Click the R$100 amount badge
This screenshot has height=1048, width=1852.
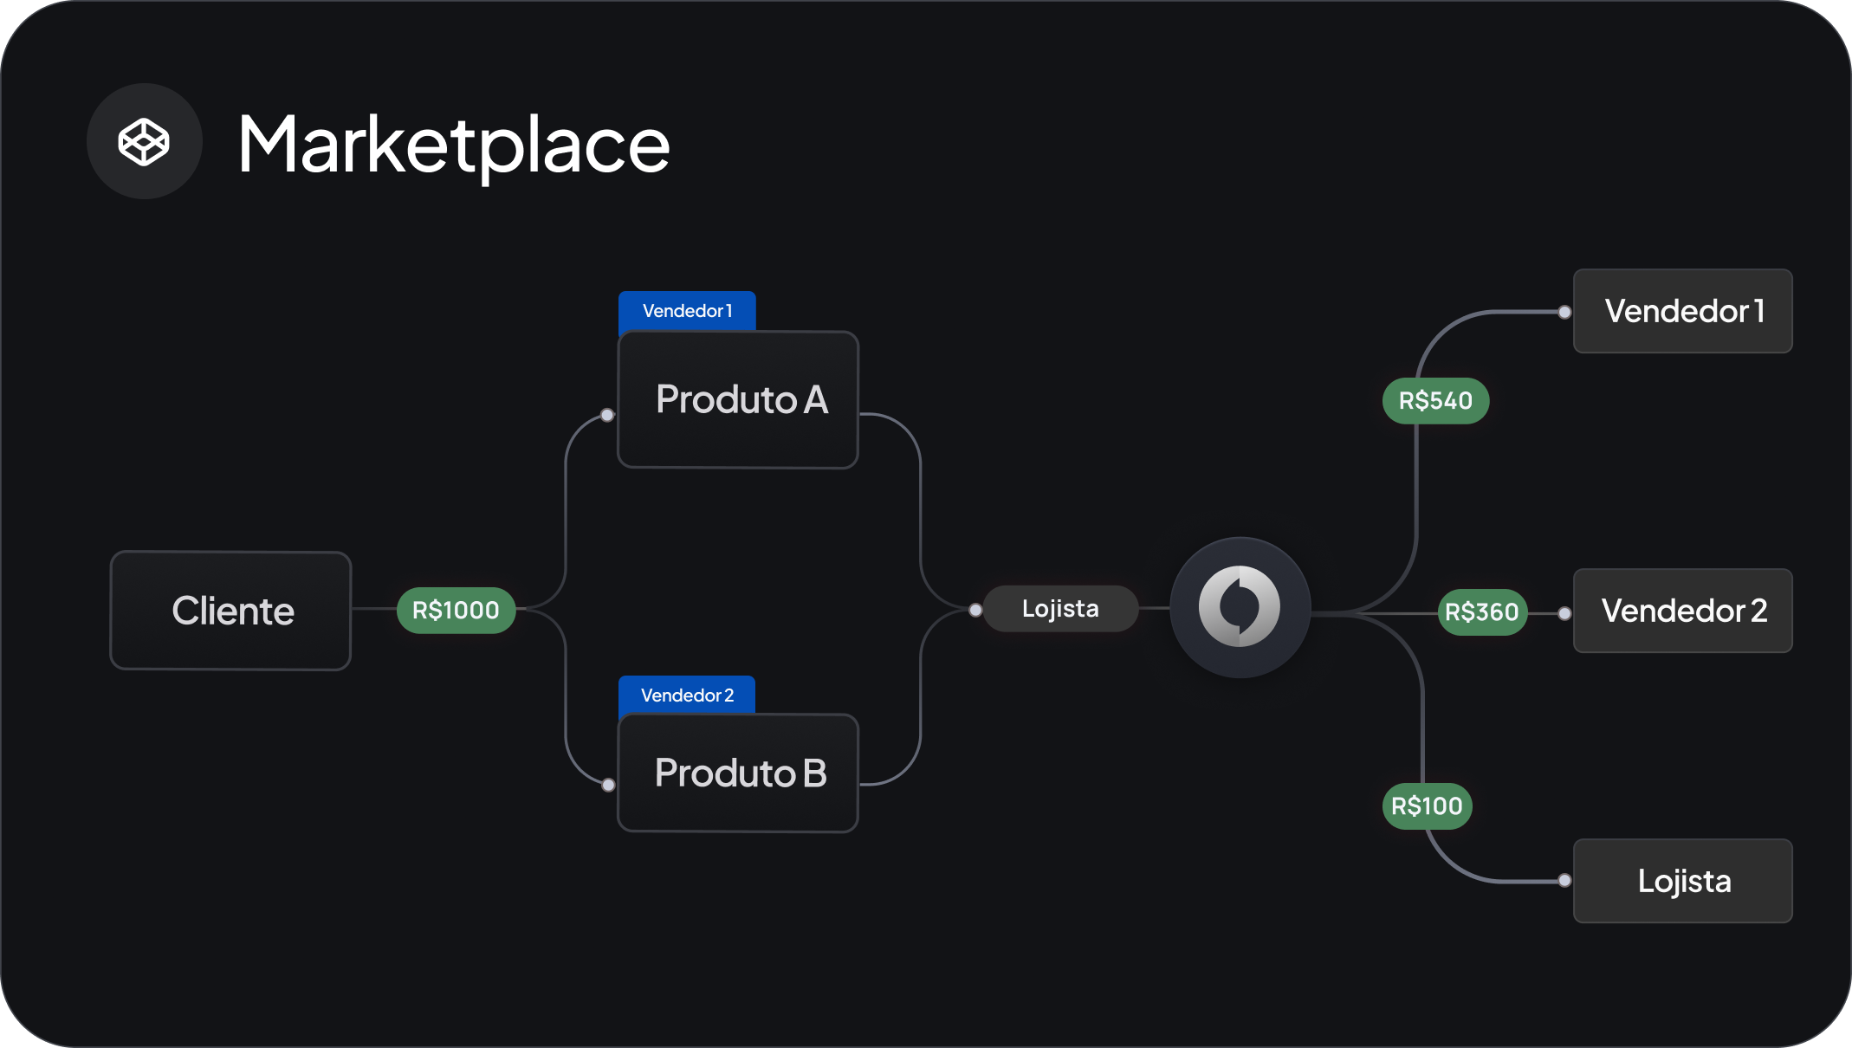[1427, 806]
